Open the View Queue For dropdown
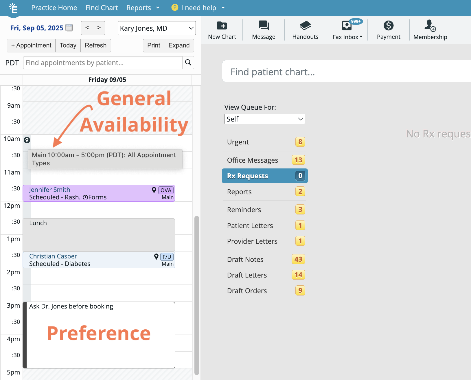 point(264,119)
